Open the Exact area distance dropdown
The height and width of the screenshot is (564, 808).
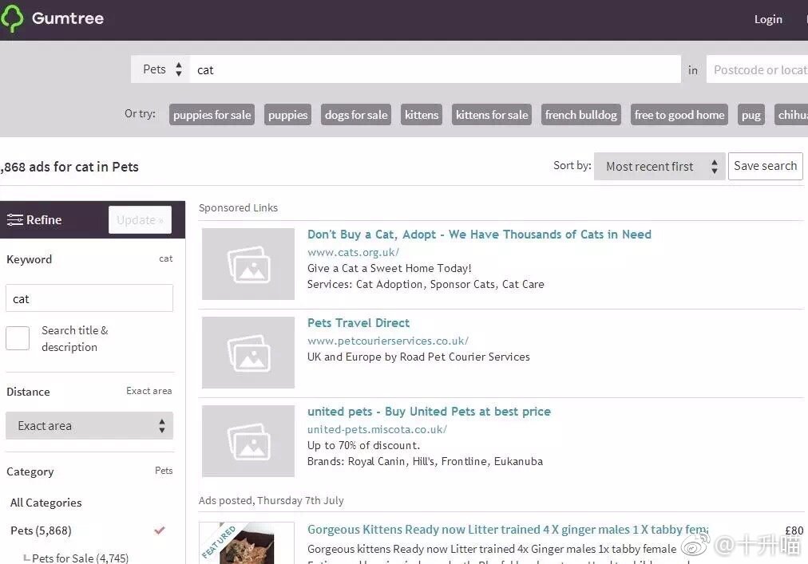(89, 425)
